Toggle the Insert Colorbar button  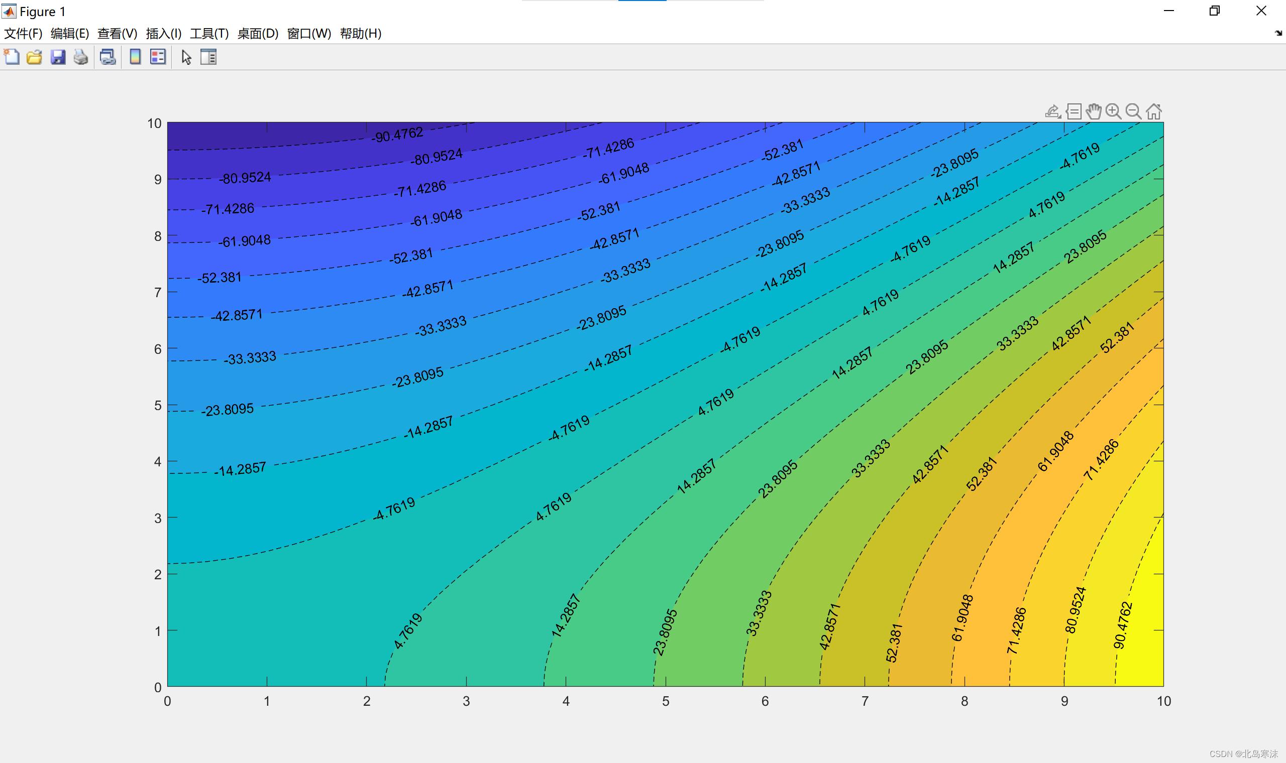(135, 57)
